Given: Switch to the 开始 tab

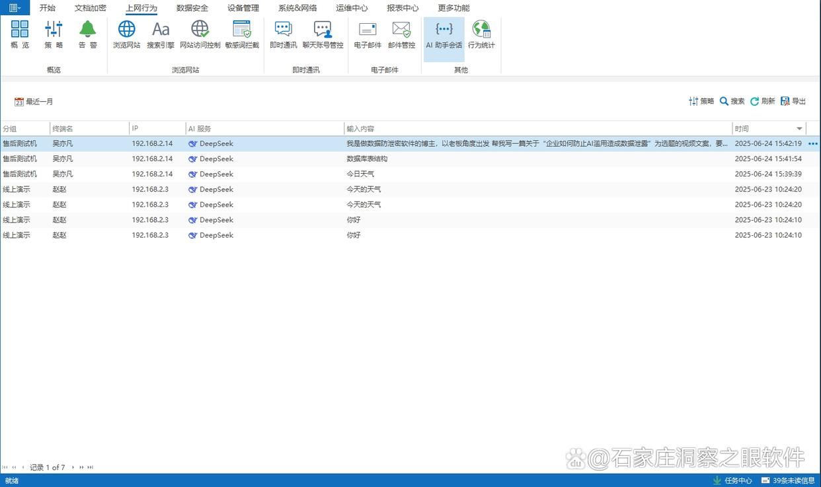Looking at the screenshot, I should pos(48,8).
